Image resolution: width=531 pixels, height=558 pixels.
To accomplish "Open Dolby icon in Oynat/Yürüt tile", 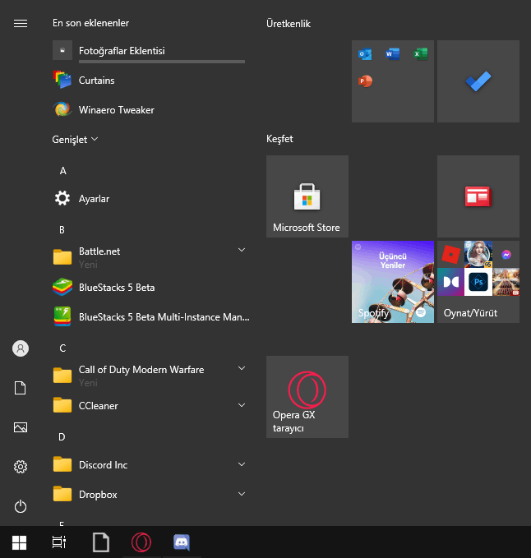I will (450, 282).
